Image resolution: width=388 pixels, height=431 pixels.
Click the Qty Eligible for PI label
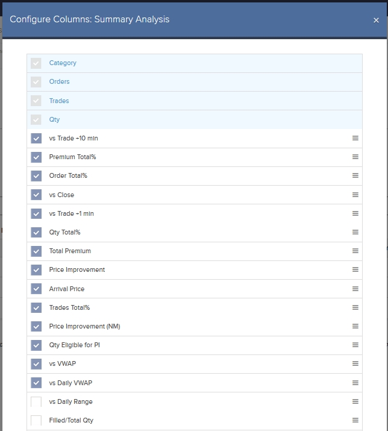75,345
